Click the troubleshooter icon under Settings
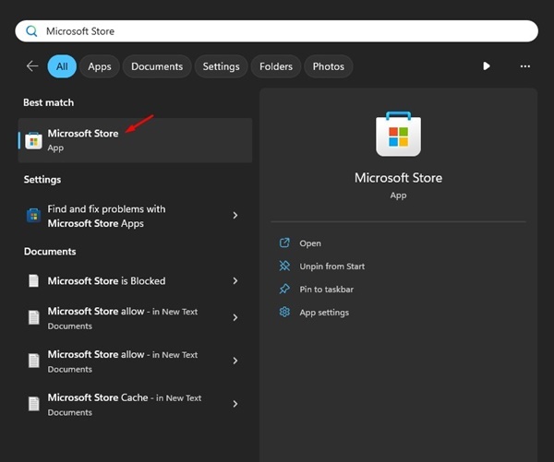554x462 pixels. coord(33,216)
